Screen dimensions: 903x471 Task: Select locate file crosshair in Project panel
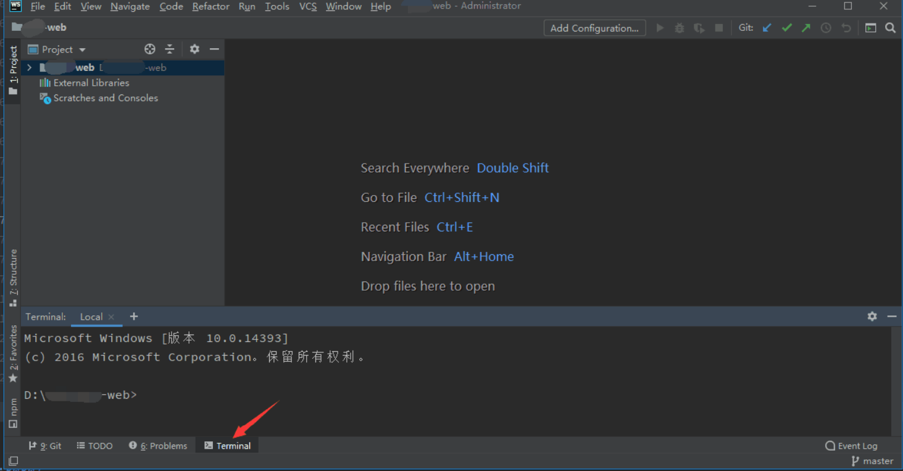[x=149, y=49]
